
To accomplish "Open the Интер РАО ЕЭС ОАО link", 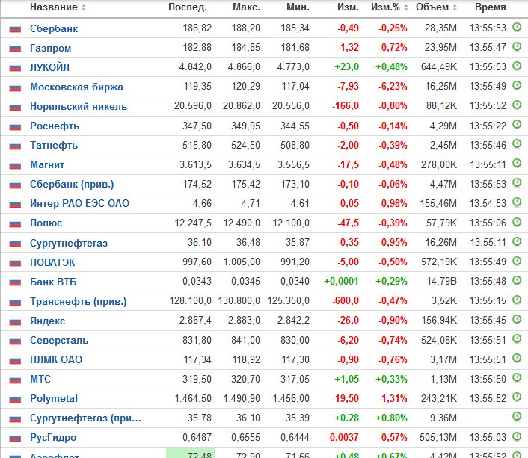I will coord(79,203).
